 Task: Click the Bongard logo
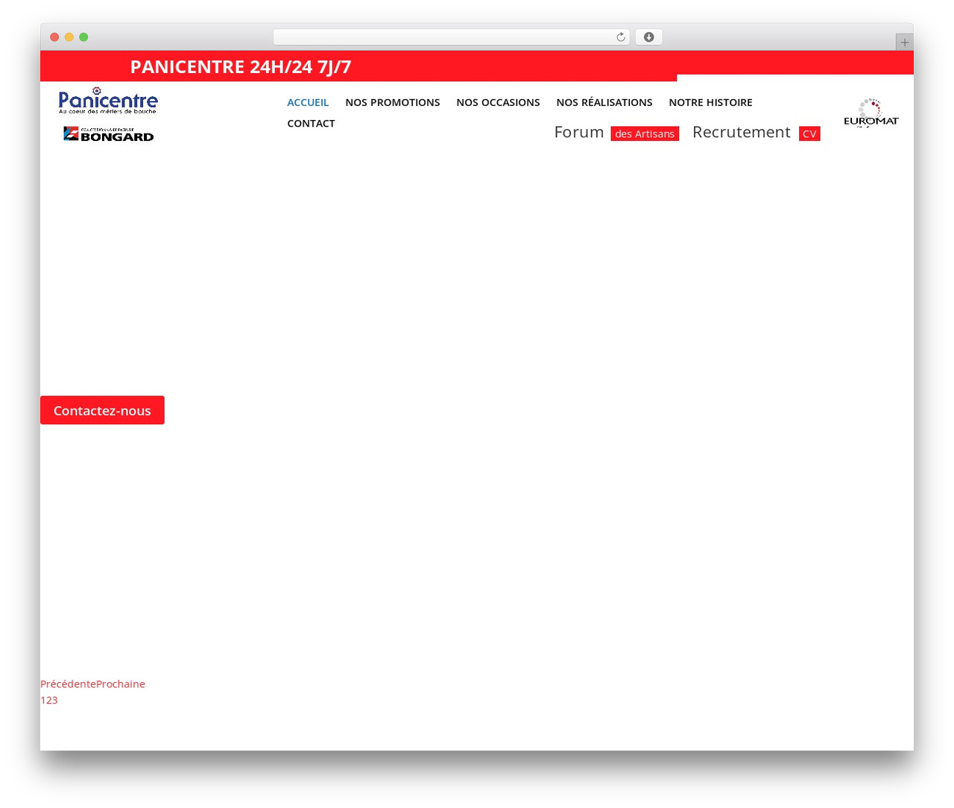109,134
